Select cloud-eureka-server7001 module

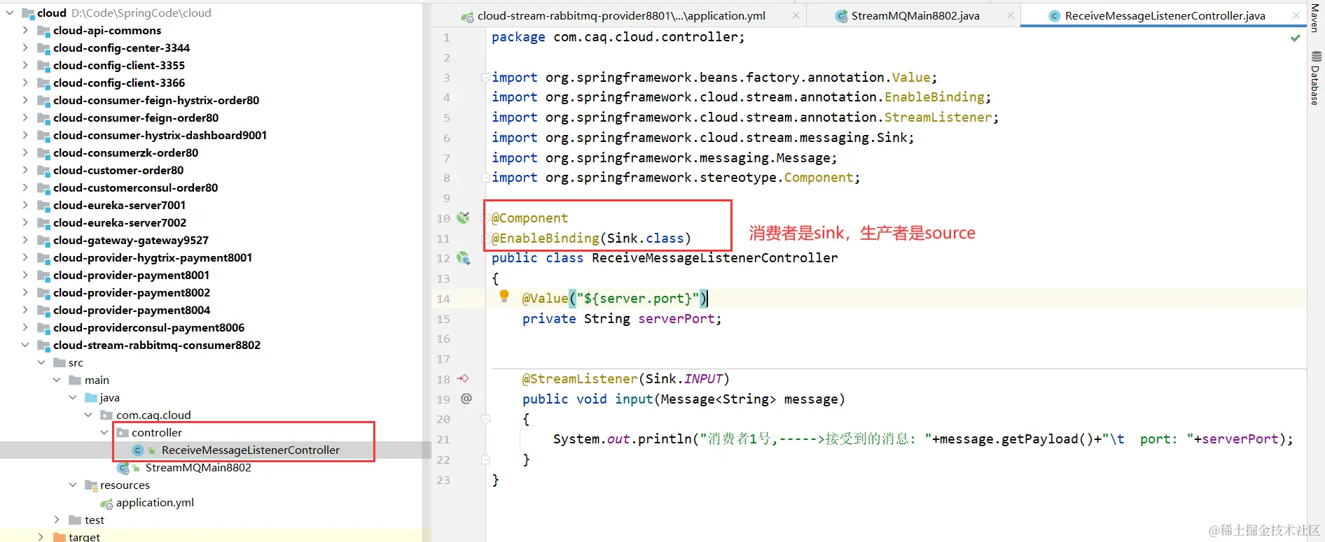120,205
